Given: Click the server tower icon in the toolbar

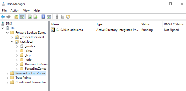Looking at the screenshot, I should point(57,17).
